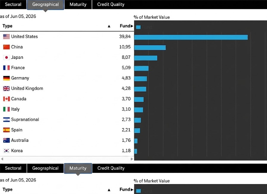Click the United States flag icon
The height and width of the screenshot is (194, 267).
[7, 37]
